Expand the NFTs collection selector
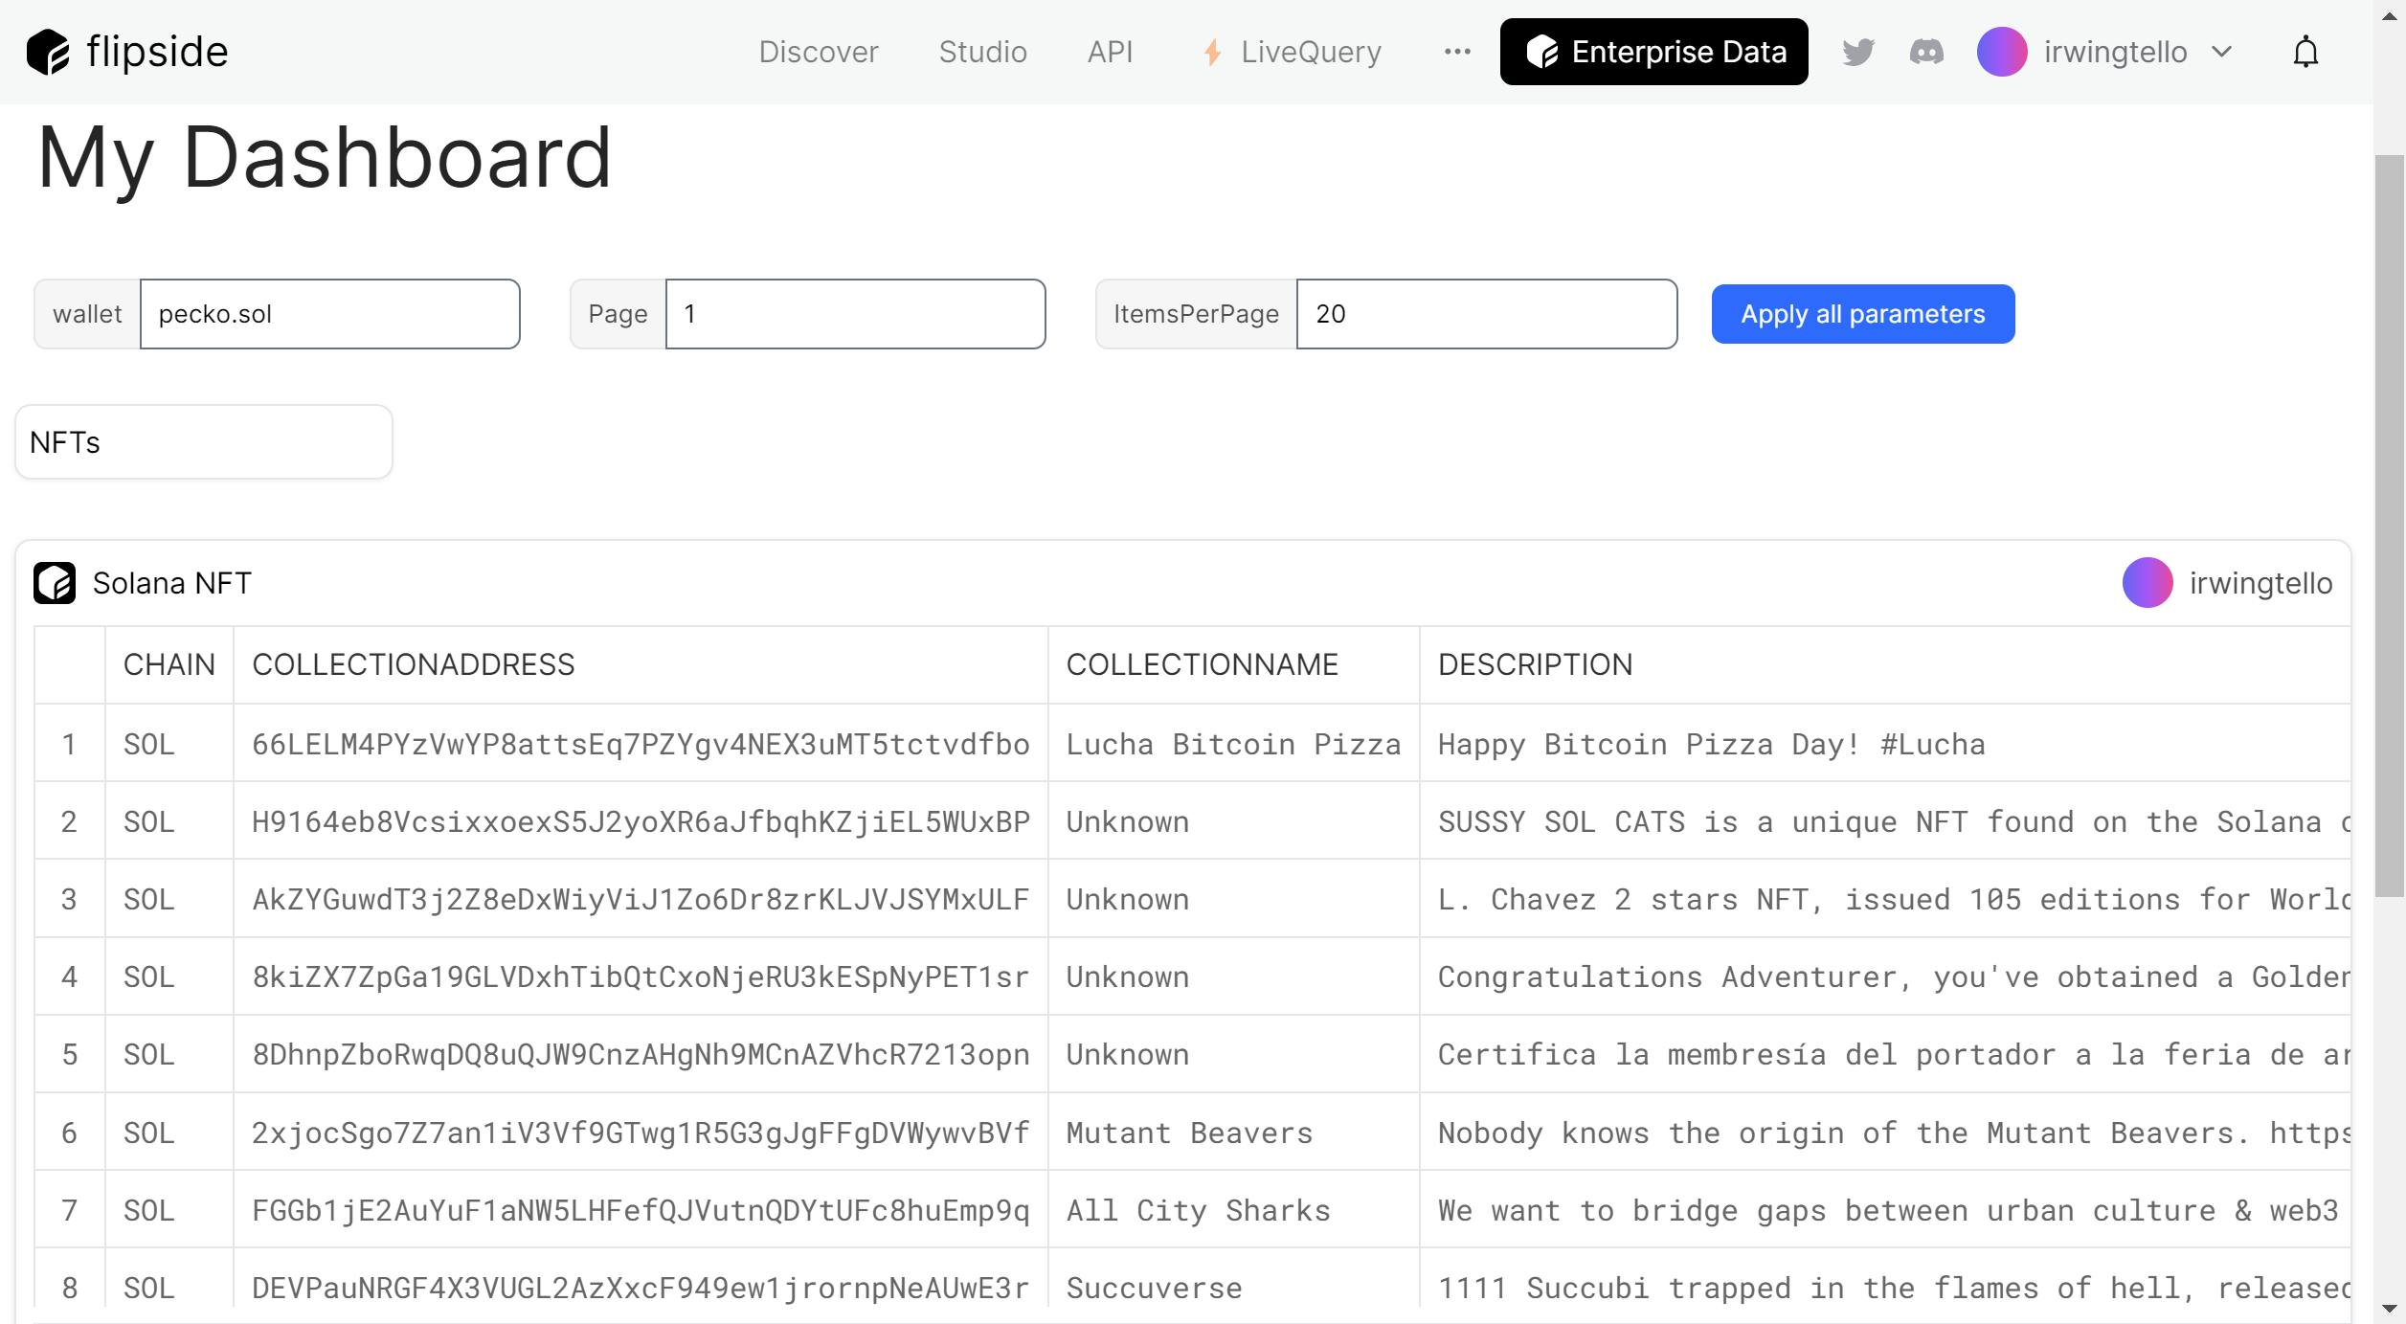Screen dimensions: 2406x1324 (204, 440)
